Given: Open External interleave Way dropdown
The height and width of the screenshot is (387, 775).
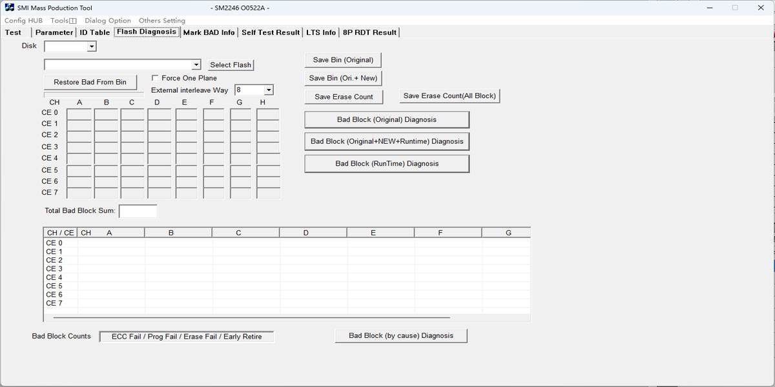Looking at the screenshot, I should click(x=269, y=90).
